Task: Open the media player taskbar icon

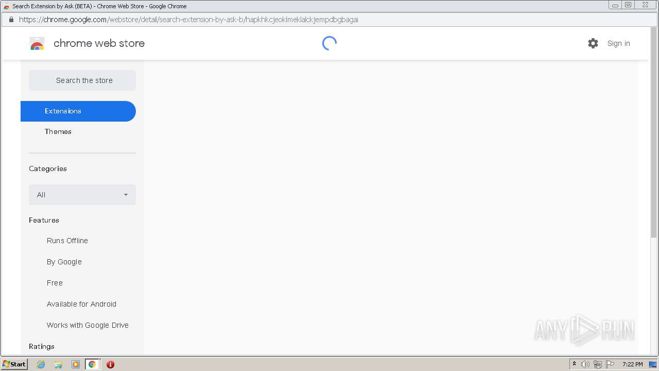Action: coord(76,364)
